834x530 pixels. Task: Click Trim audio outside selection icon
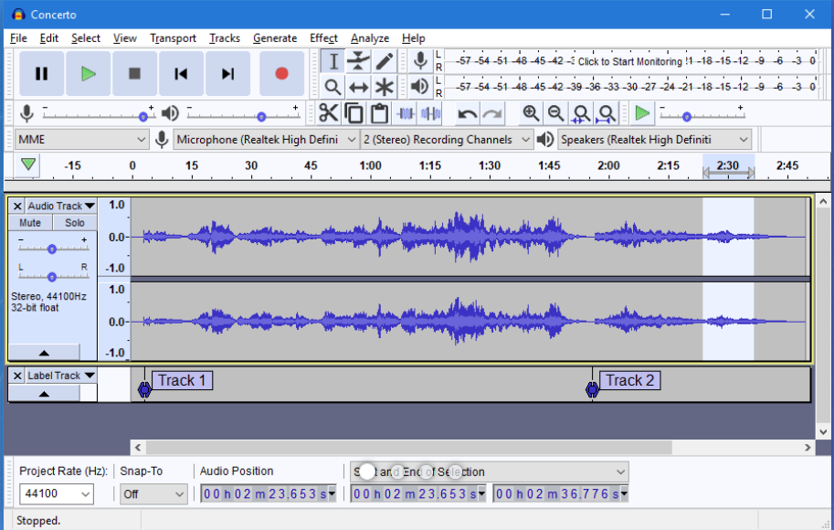tap(406, 113)
